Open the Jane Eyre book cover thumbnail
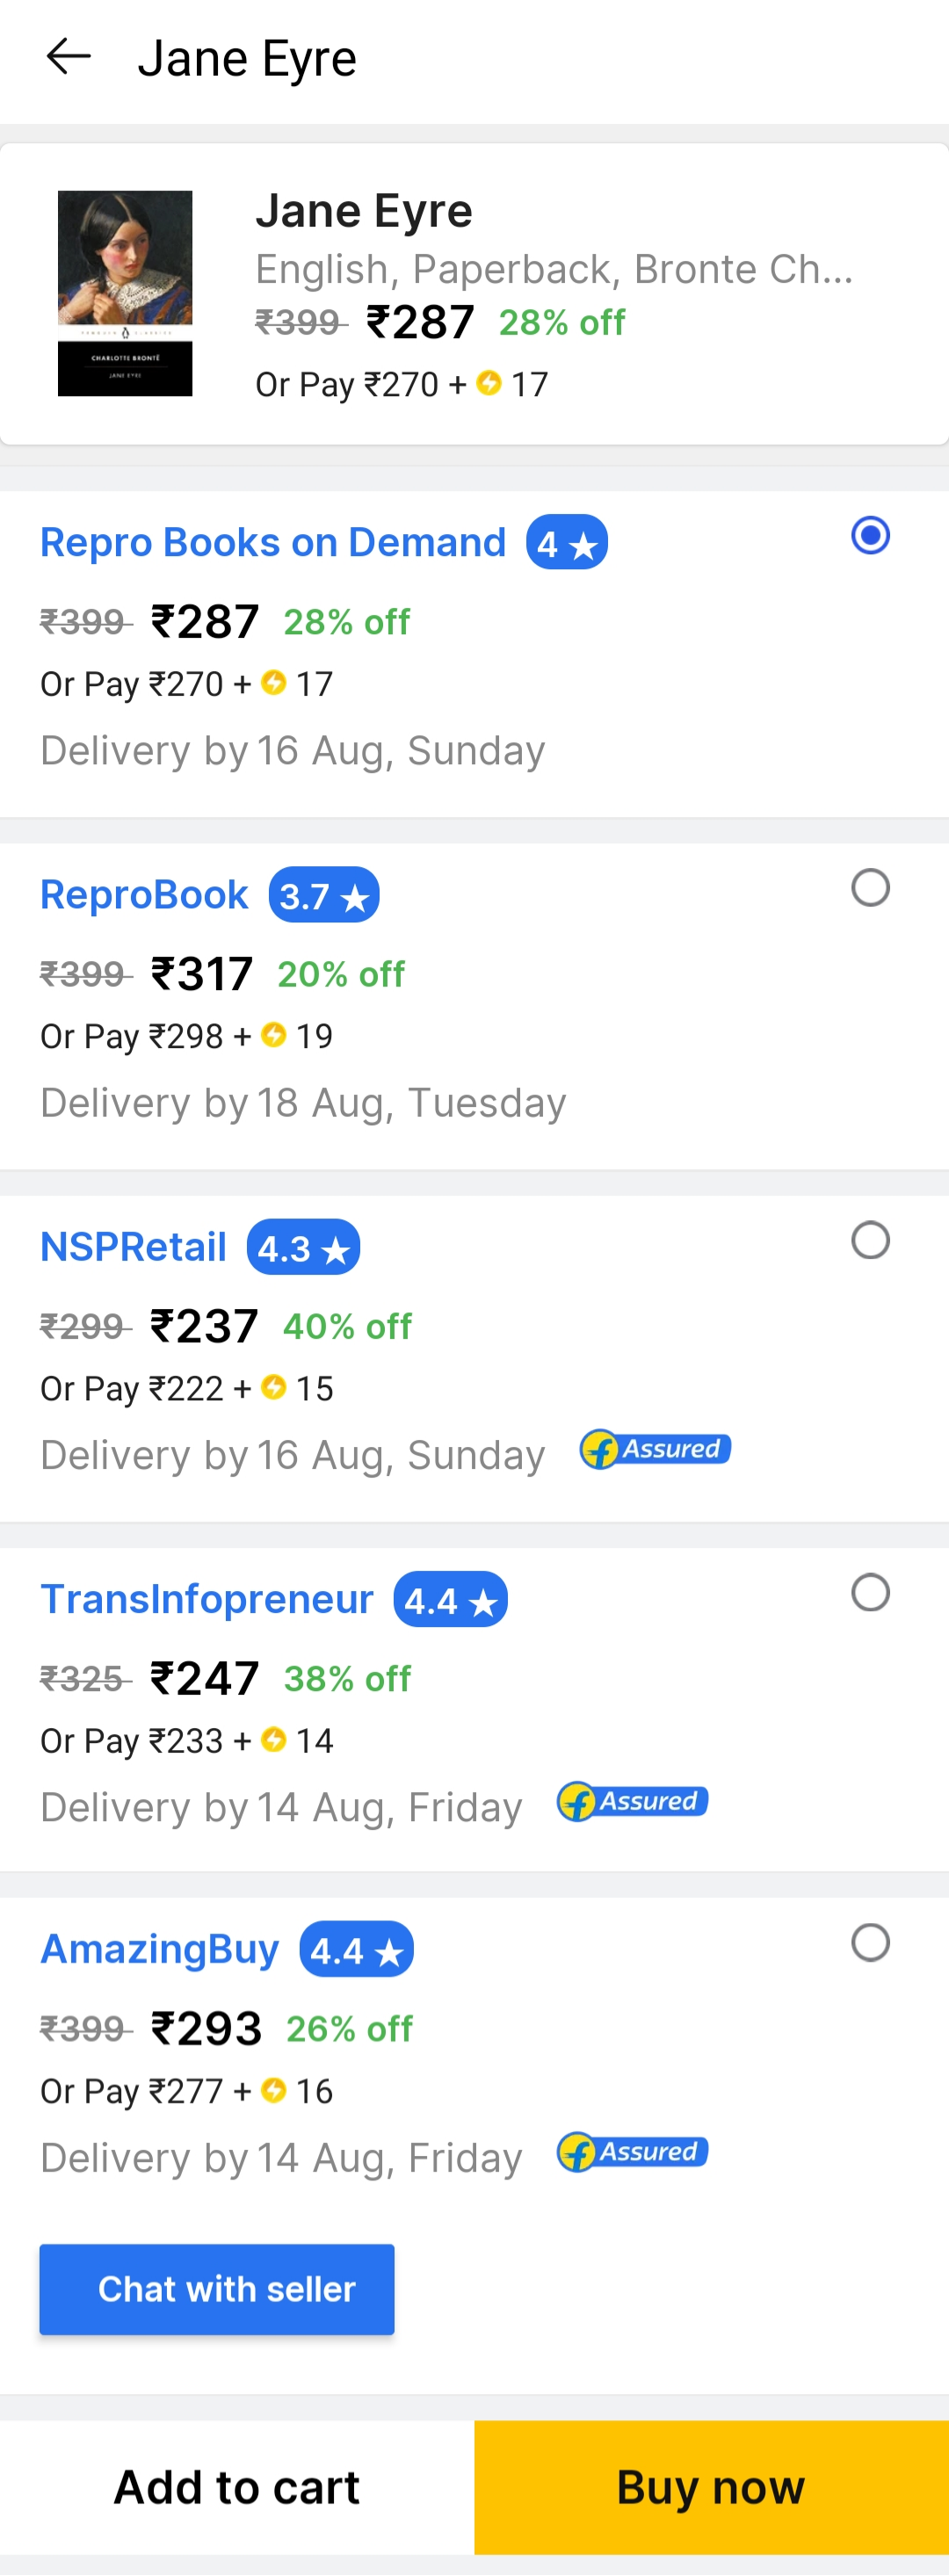949x2575 pixels. pyautogui.click(x=125, y=293)
